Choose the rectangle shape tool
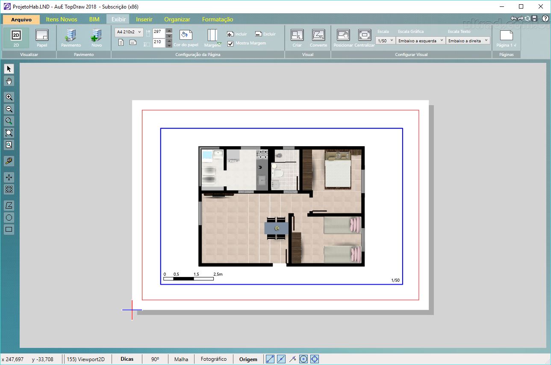 click(x=9, y=230)
